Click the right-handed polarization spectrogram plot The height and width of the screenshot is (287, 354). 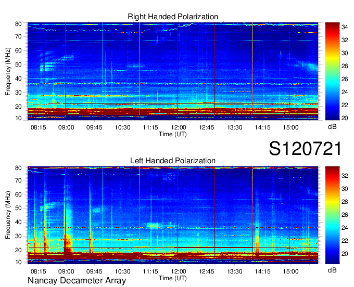point(173,71)
